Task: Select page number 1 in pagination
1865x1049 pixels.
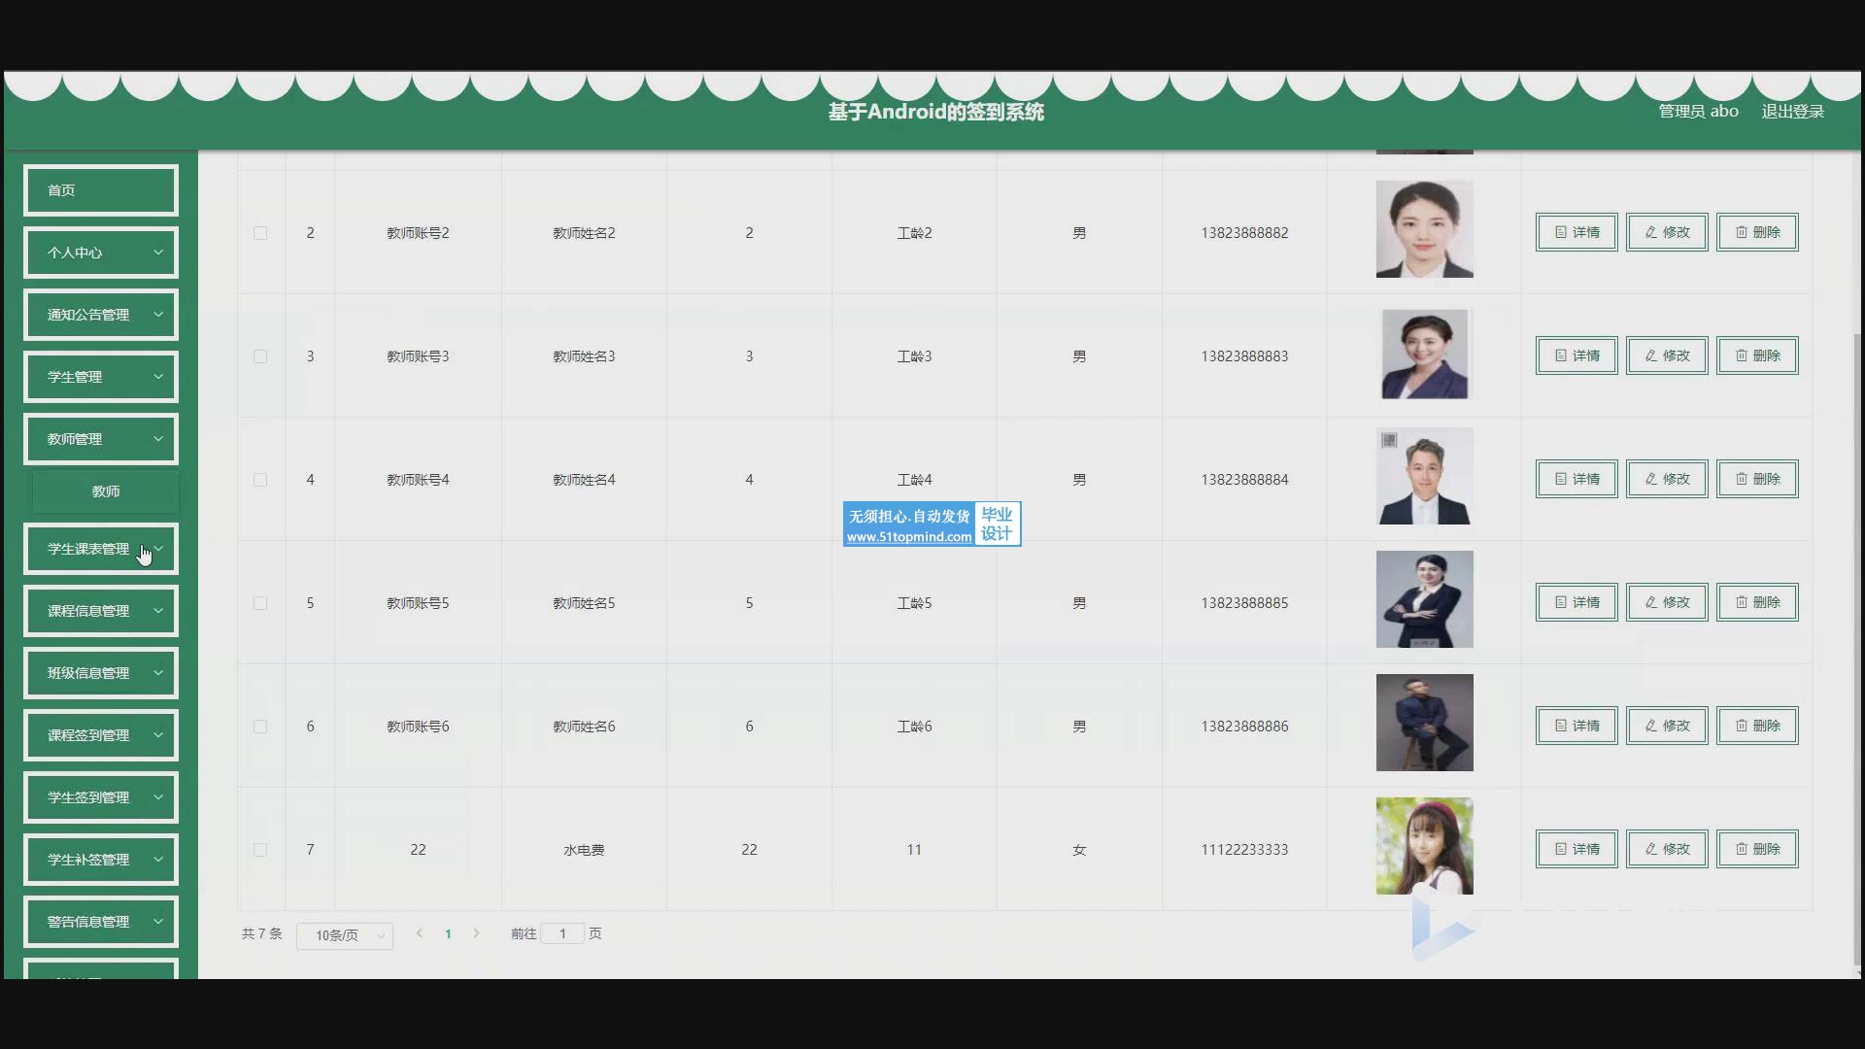Action: pyautogui.click(x=448, y=934)
